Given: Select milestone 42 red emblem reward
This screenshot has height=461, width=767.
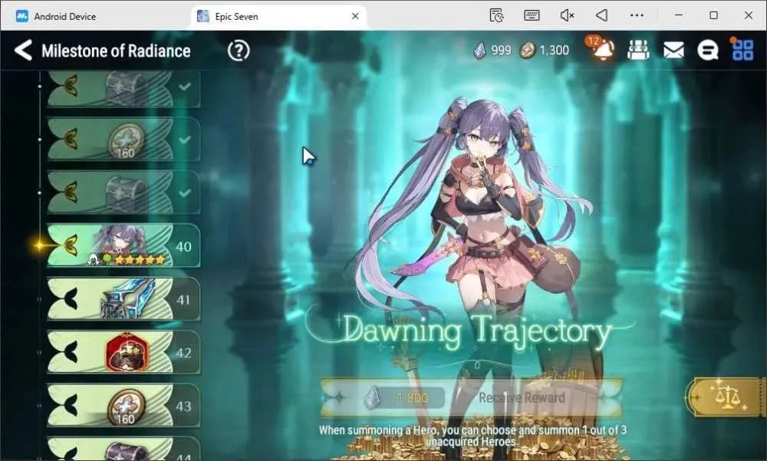Looking at the screenshot, I should tap(123, 352).
